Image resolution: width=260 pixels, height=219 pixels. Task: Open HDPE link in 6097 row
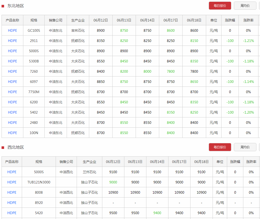(13, 82)
